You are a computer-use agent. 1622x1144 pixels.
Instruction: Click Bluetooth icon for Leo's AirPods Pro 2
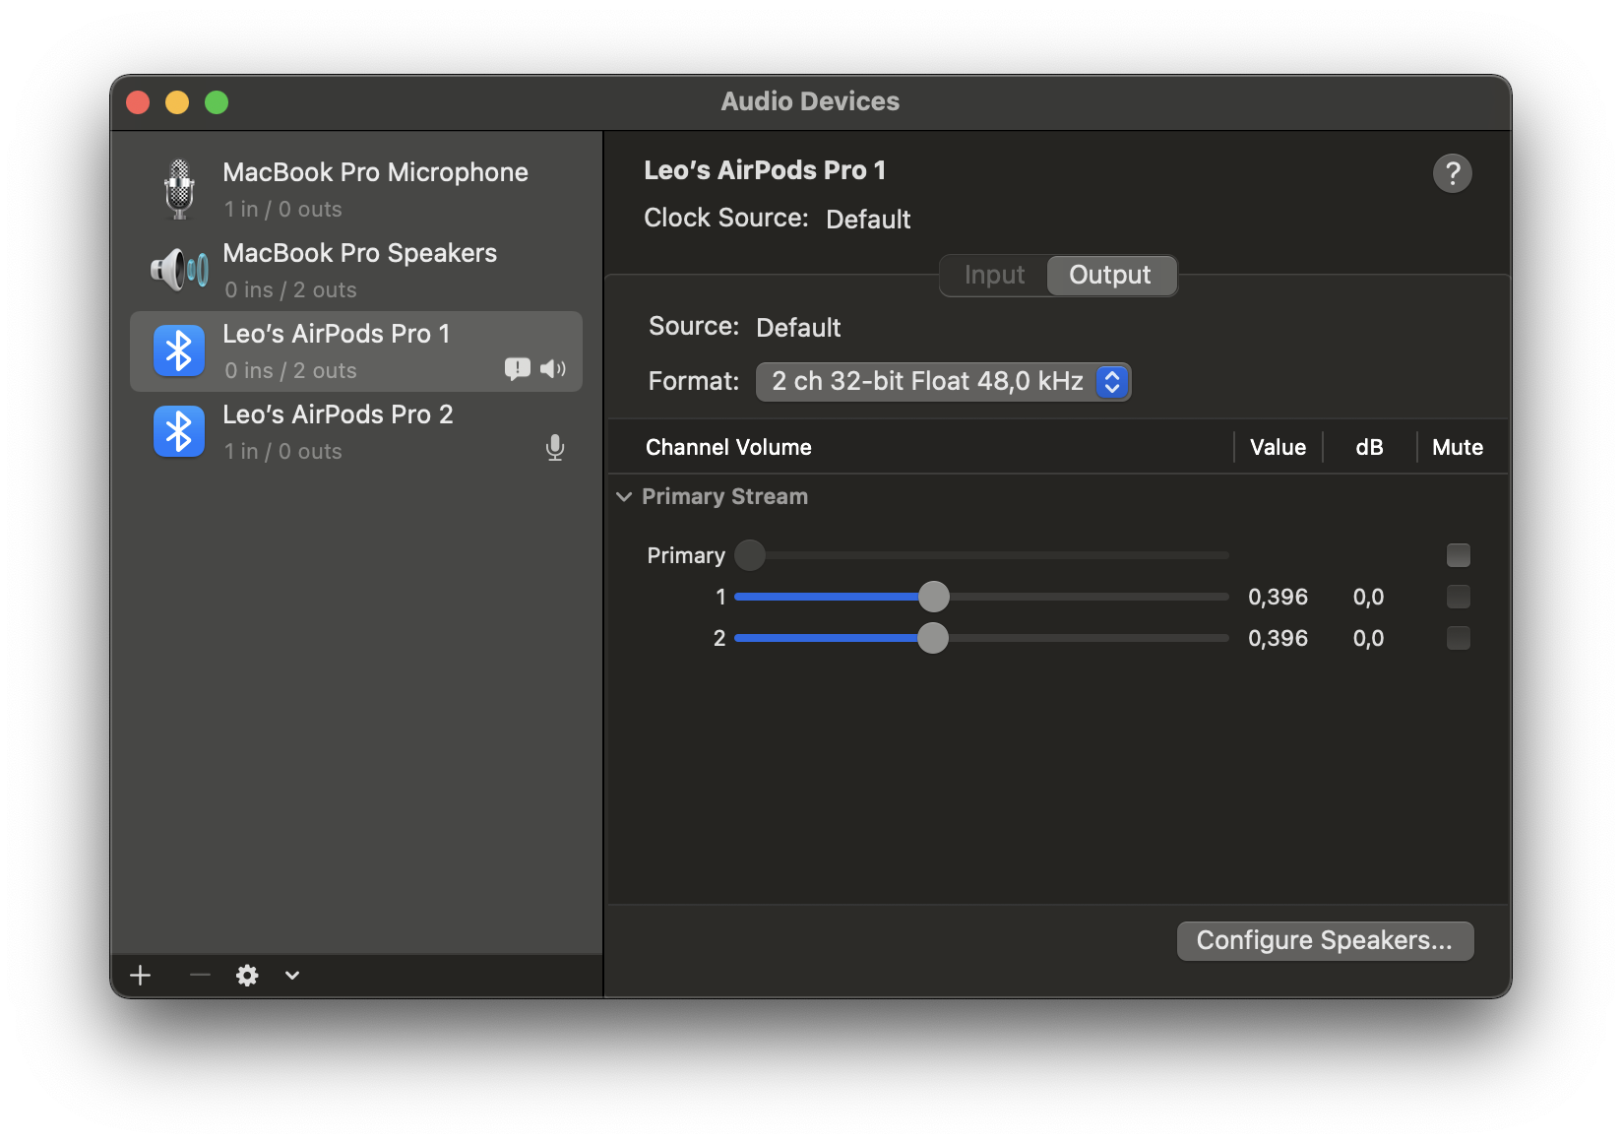179,431
